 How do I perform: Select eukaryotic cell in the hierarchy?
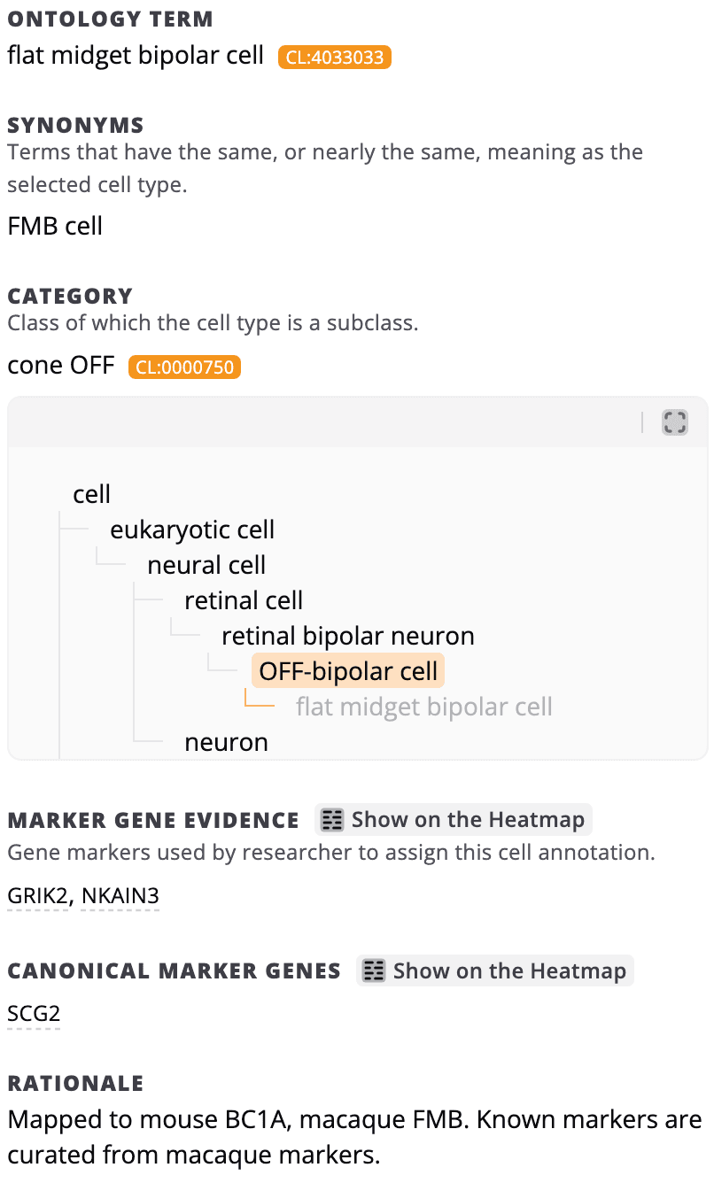point(191,529)
